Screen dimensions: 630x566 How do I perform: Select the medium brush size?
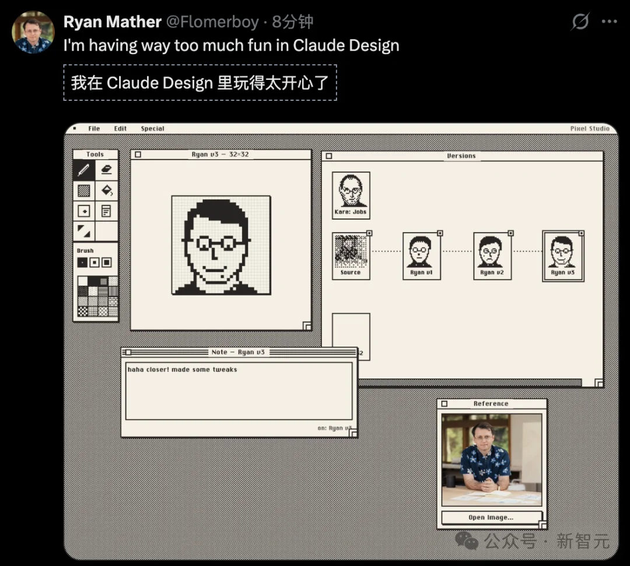click(94, 263)
